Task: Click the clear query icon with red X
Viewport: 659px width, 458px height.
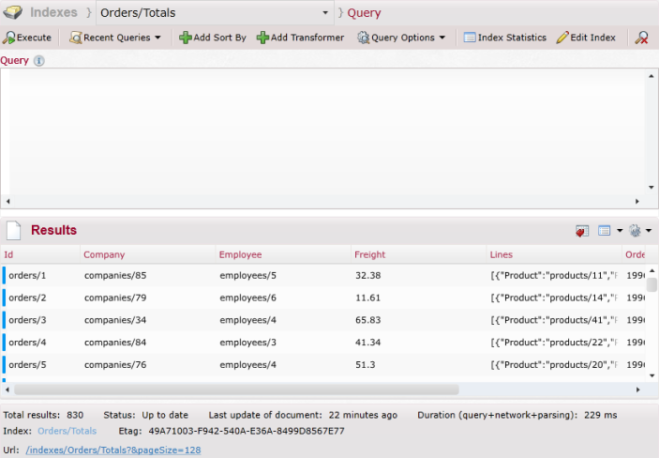Action: pyautogui.click(x=641, y=38)
